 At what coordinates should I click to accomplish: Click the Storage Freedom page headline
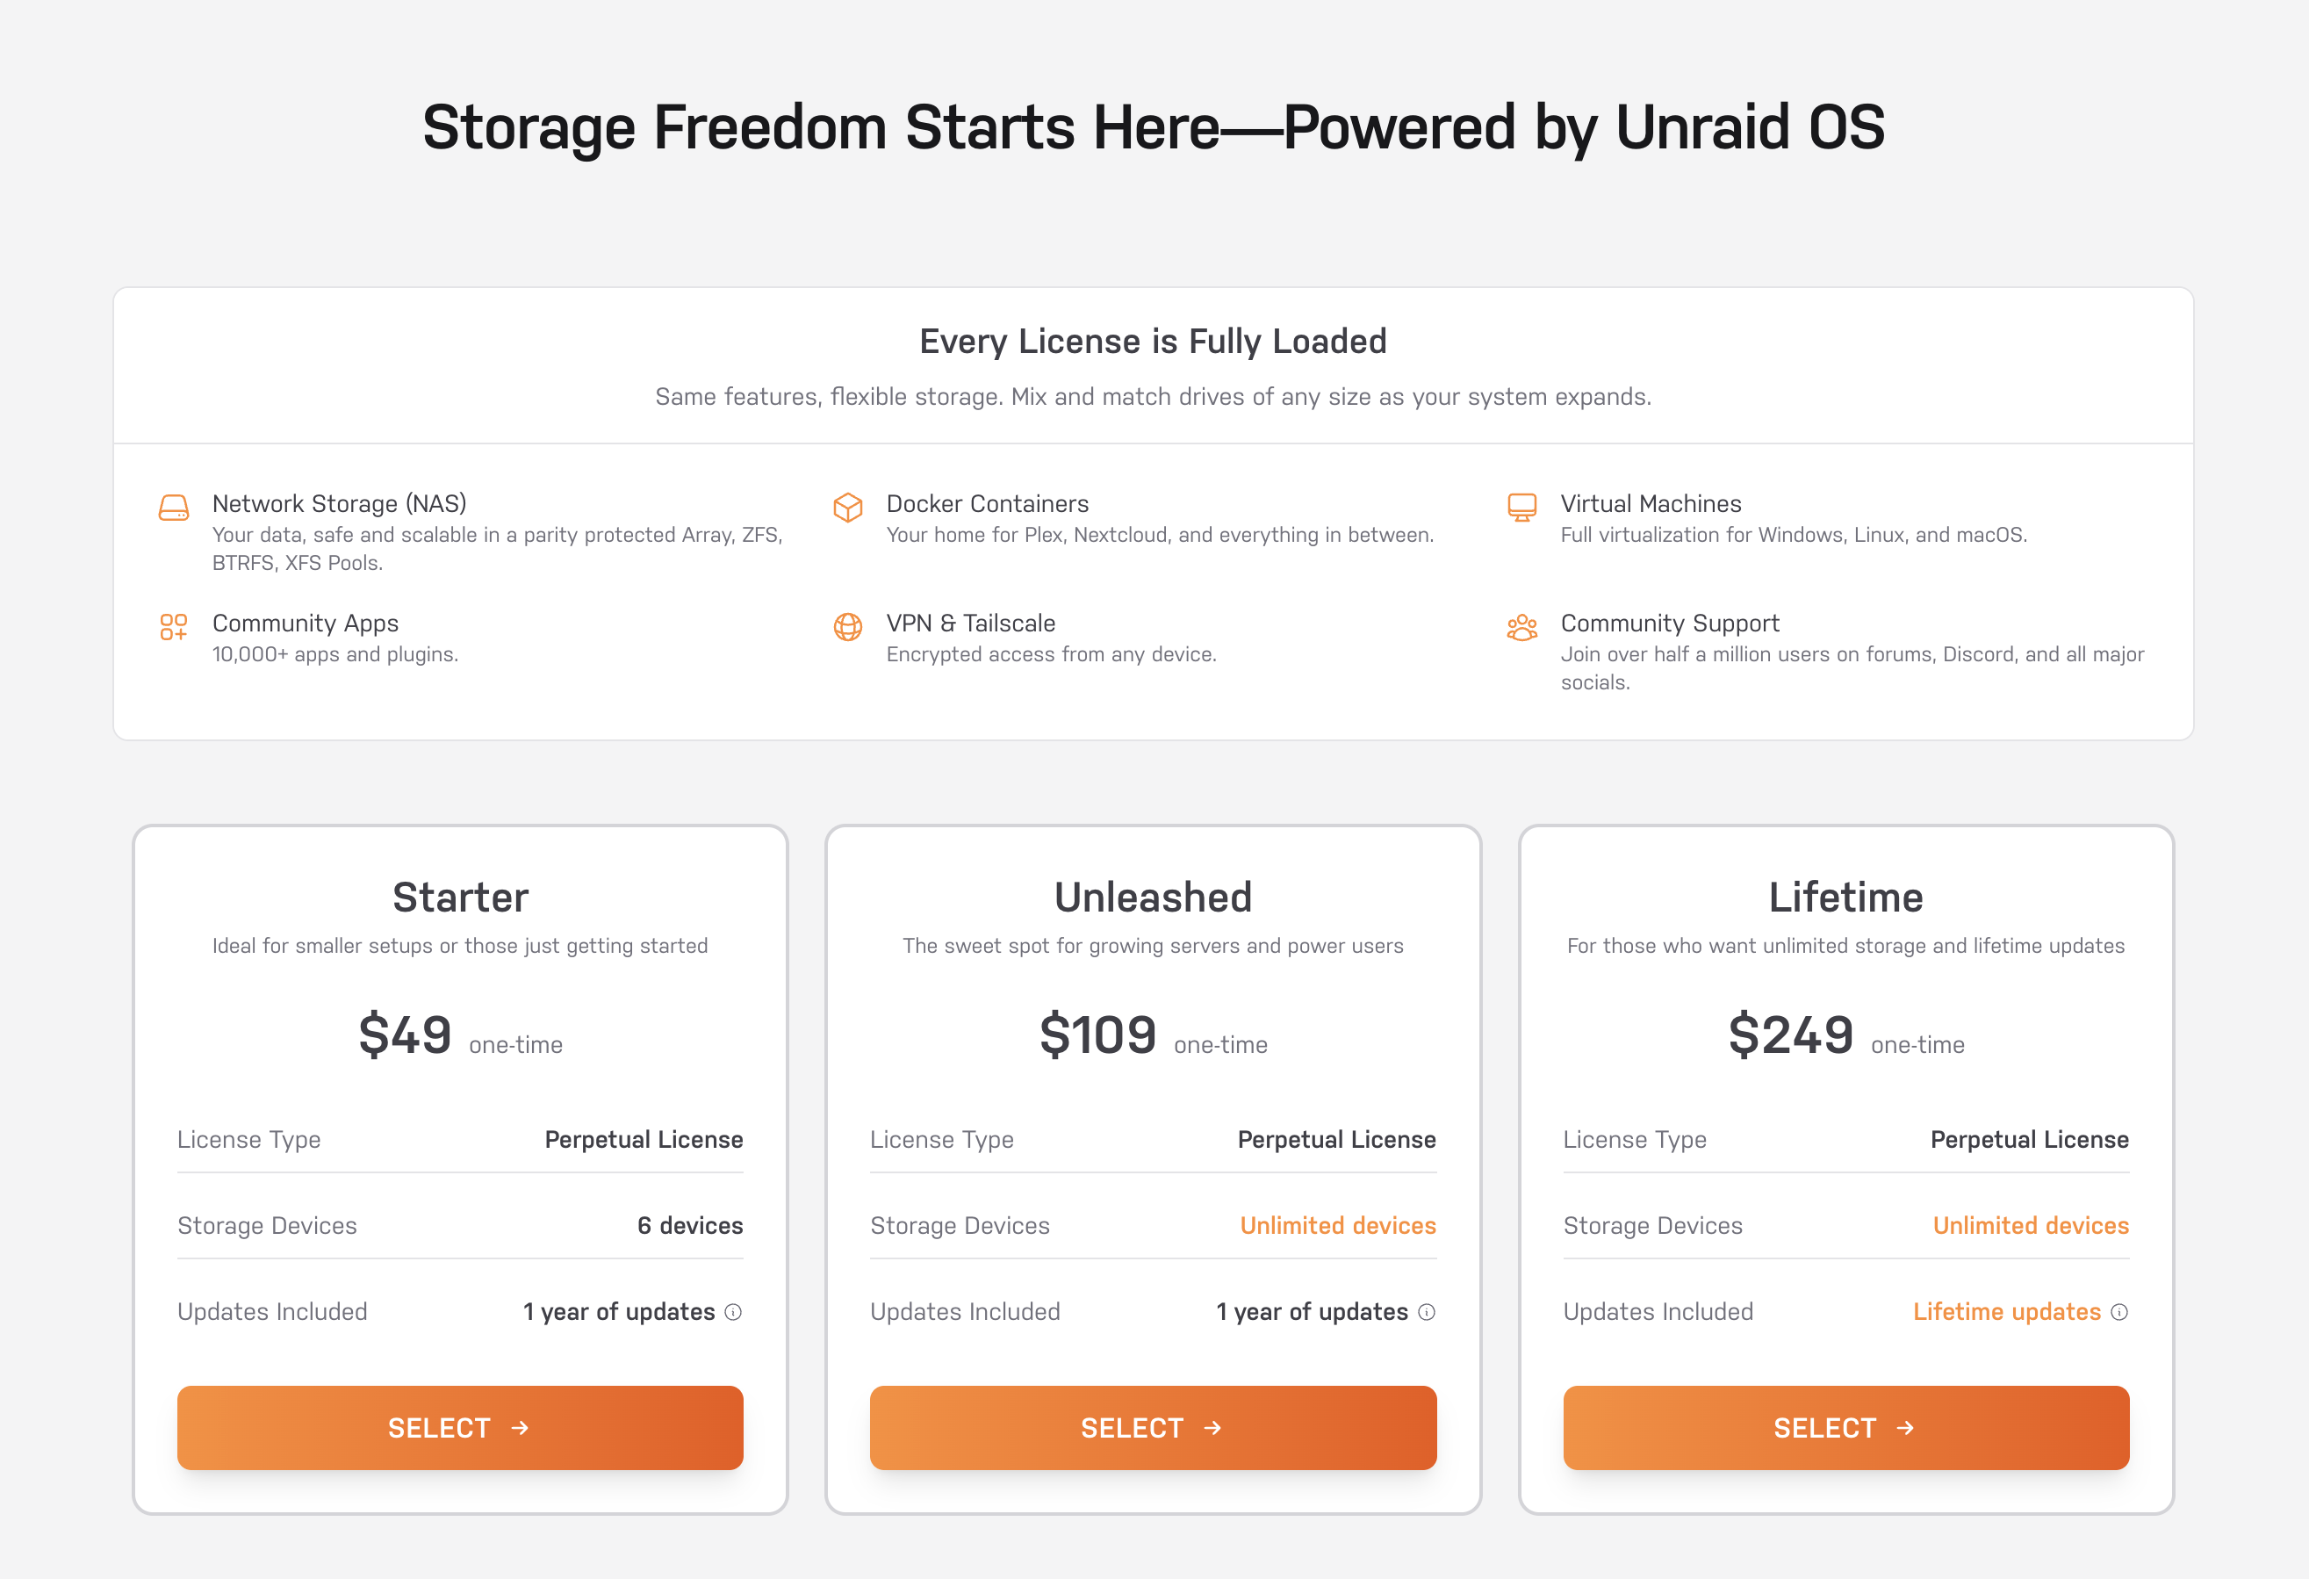click(x=1154, y=127)
